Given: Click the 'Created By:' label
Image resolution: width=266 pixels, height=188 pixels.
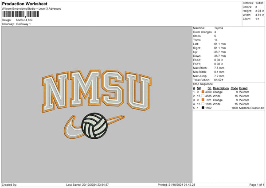Looking at the screenshot, I should click(x=9, y=184).
